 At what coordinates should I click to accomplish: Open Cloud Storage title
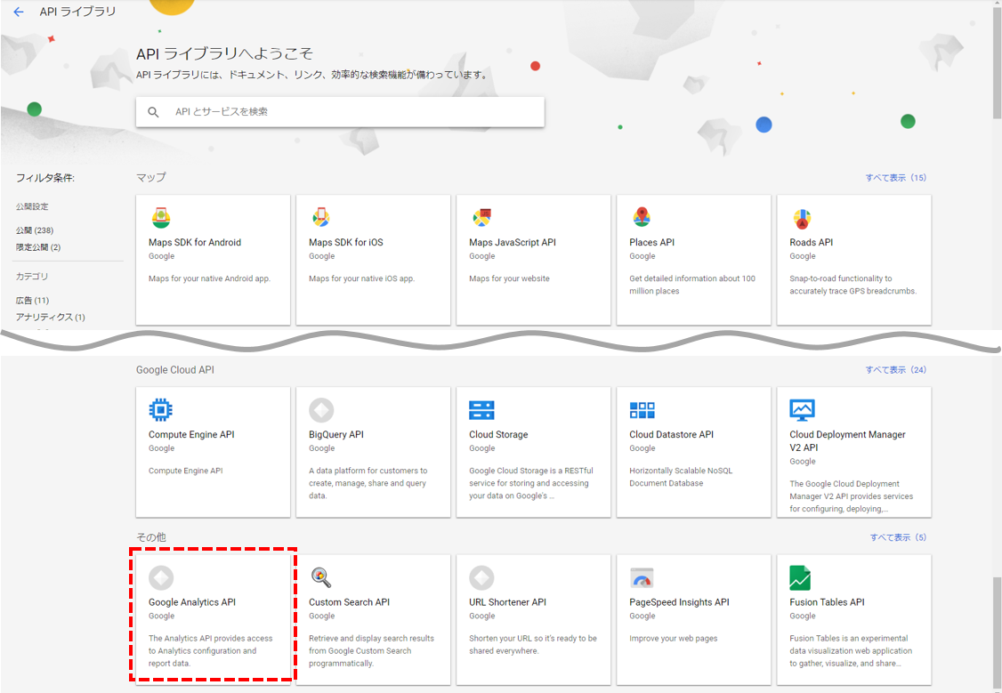[498, 434]
